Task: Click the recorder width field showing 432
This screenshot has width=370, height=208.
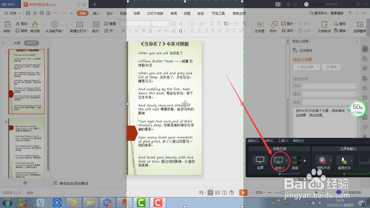Action: 296,158
